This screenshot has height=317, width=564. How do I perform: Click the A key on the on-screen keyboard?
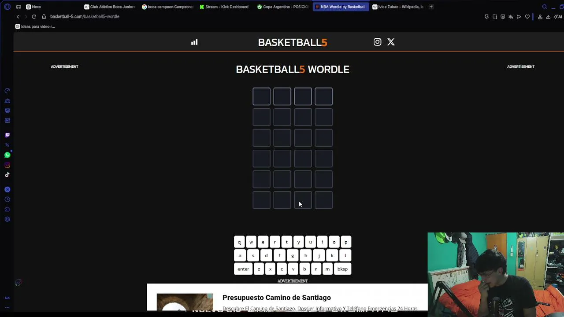[x=240, y=256]
